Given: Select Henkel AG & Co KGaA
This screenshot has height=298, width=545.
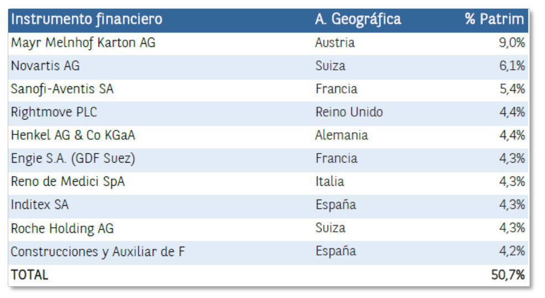Looking at the screenshot, I should click(x=73, y=135).
